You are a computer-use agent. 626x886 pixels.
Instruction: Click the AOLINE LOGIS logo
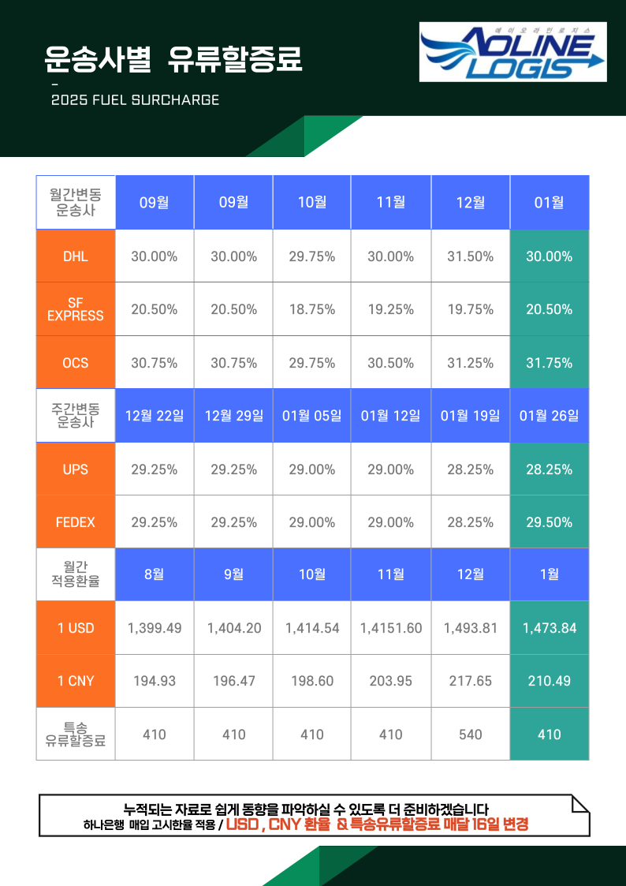click(512, 52)
